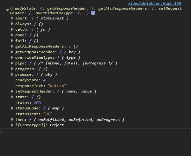Click the setRequestHeader name, value signature
The image size is (191, 156).
click(77, 92)
